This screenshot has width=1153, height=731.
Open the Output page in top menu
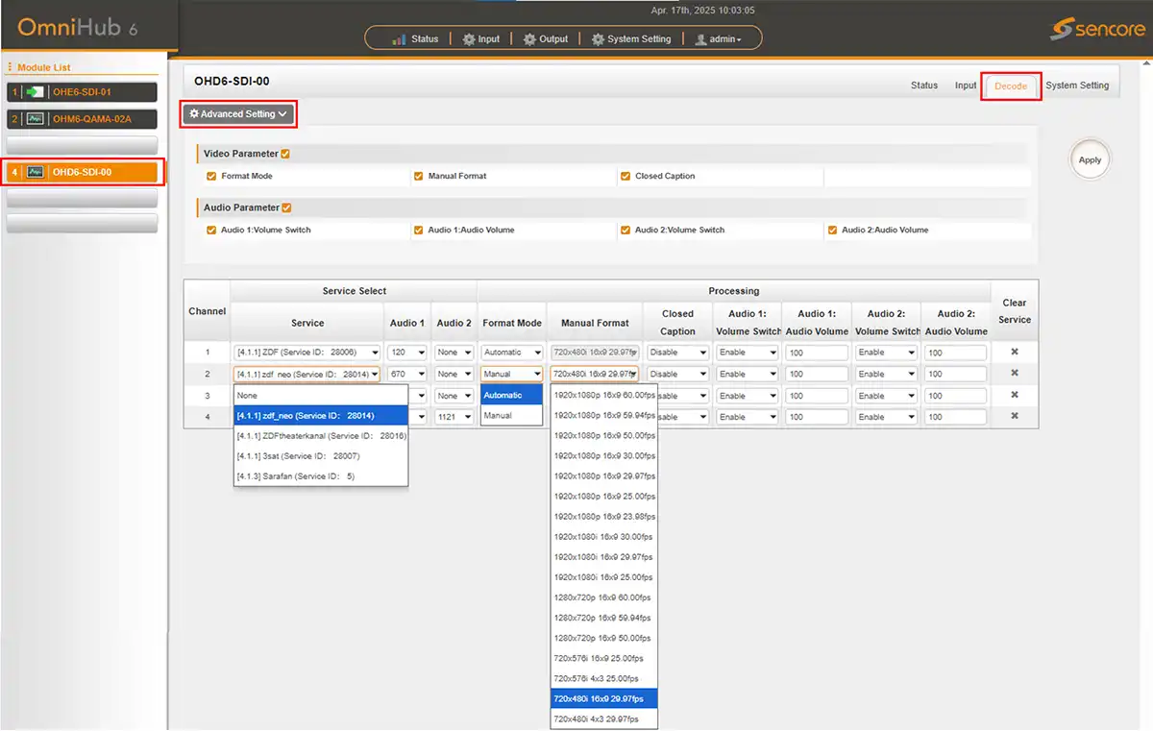(x=546, y=39)
